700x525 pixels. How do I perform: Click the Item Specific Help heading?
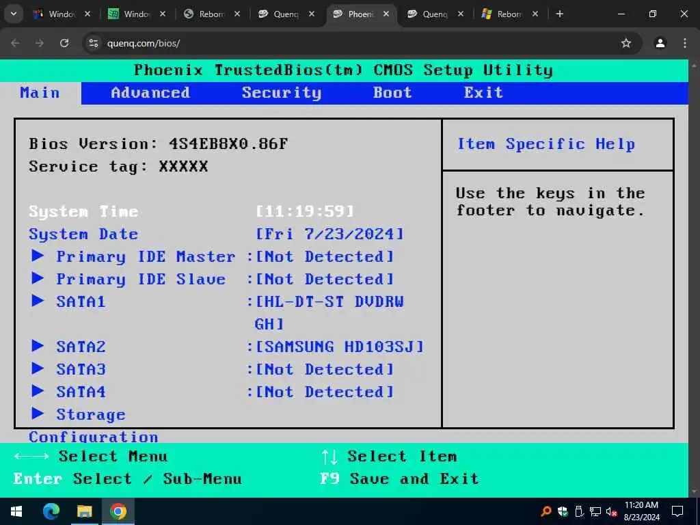546,144
